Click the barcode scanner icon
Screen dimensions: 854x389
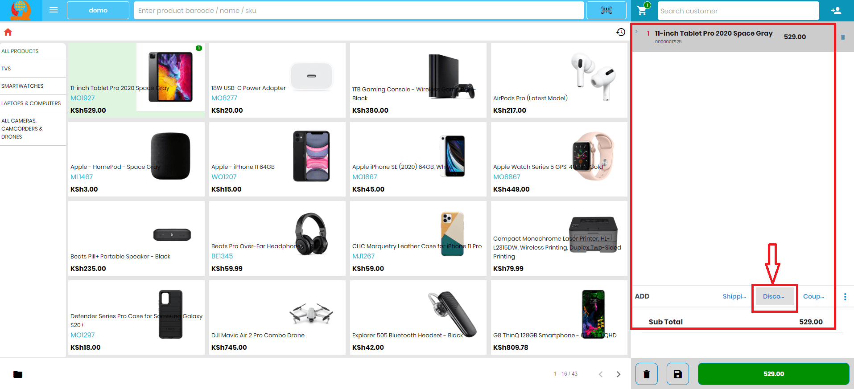click(x=606, y=10)
